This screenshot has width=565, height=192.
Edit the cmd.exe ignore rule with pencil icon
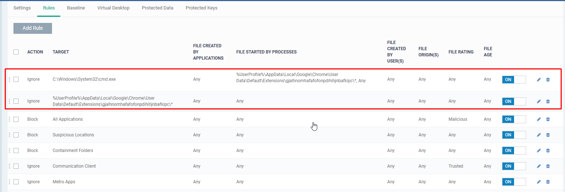[x=539, y=80]
